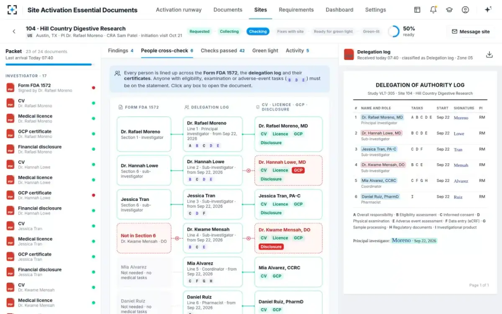Switch to the Checks passed tab
The width and height of the screenshot is (502, 314).
coord(223,51)
